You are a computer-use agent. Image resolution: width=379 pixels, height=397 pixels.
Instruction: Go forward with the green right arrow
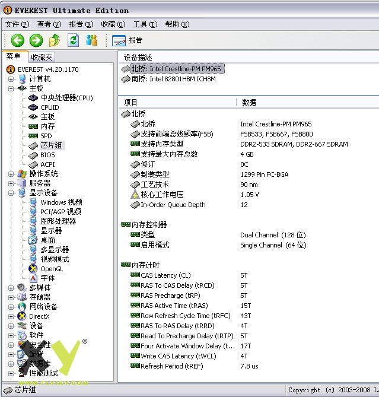36,40
